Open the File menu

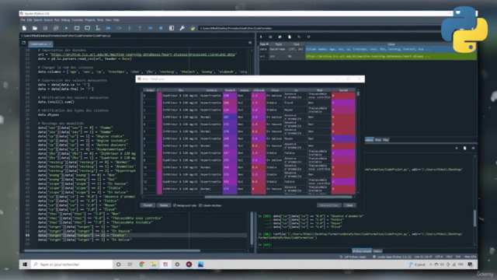point(23,20)
